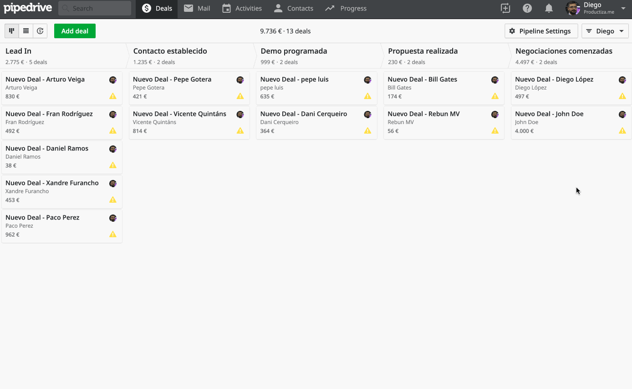The width and height of the screenshot is (632, 389).
Task: Switch to forecast view
Action: pyautogui.click(x=40, y=31)
